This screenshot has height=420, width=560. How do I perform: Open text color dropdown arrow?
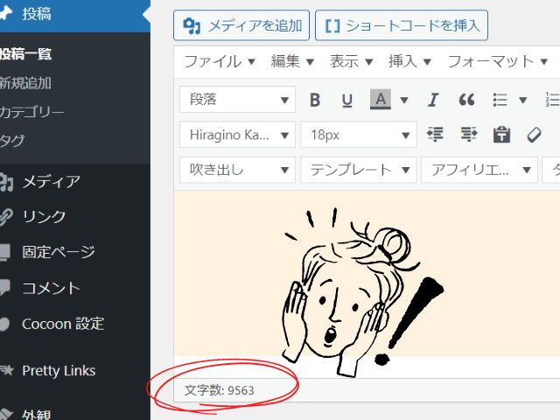click(403, 100)
